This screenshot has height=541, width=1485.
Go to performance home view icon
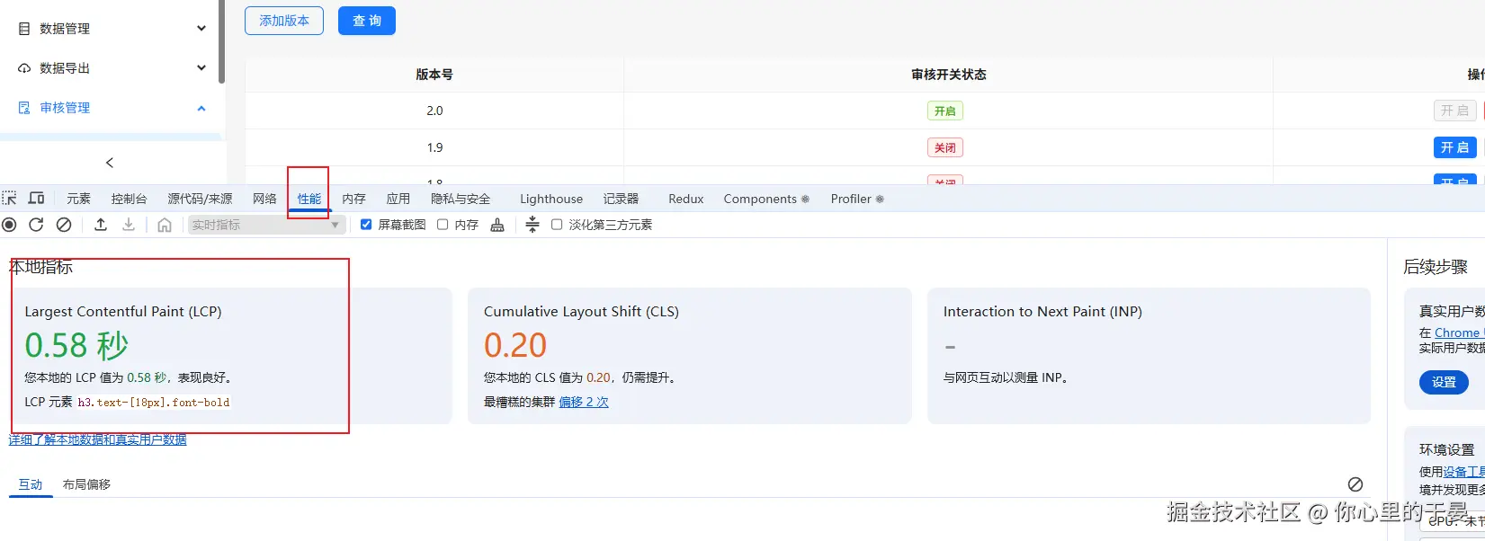point(165,225)
